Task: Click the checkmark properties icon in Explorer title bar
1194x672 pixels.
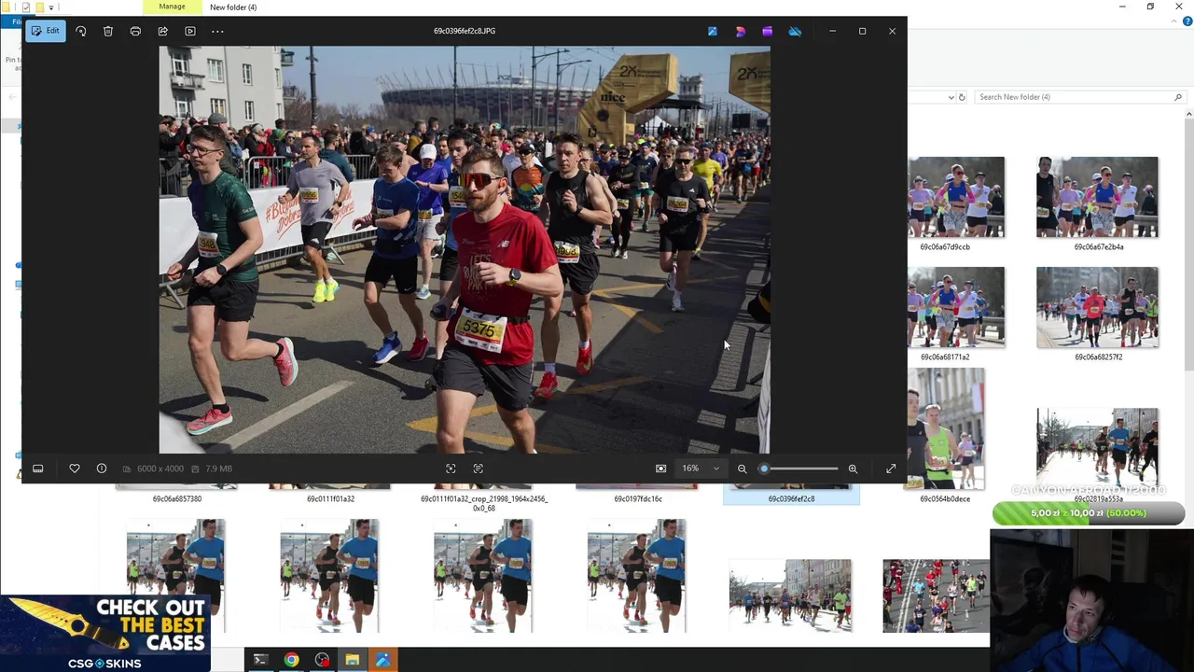Action: coord(25,7)
